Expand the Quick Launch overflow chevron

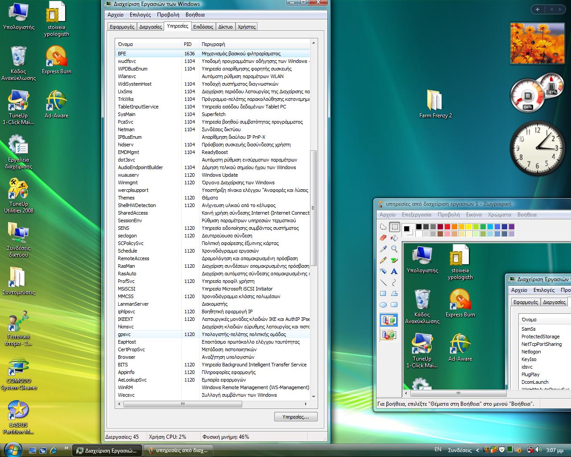tap(66, 448)
